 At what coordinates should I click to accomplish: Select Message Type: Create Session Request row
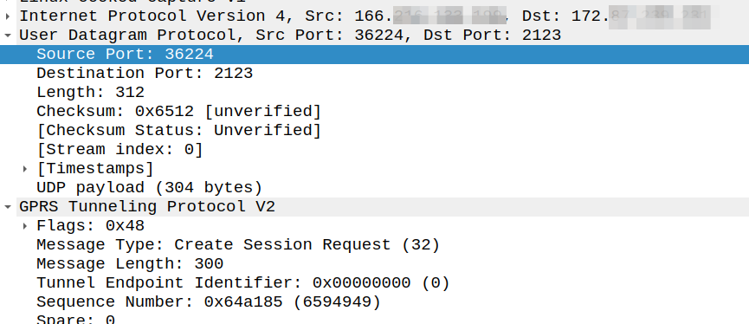[374, 244]
